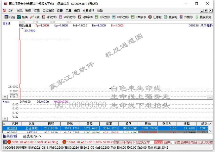Sort table by 现价 column header
The width and height of the screenshot is (215, 152).
click(x=148, y=124)
